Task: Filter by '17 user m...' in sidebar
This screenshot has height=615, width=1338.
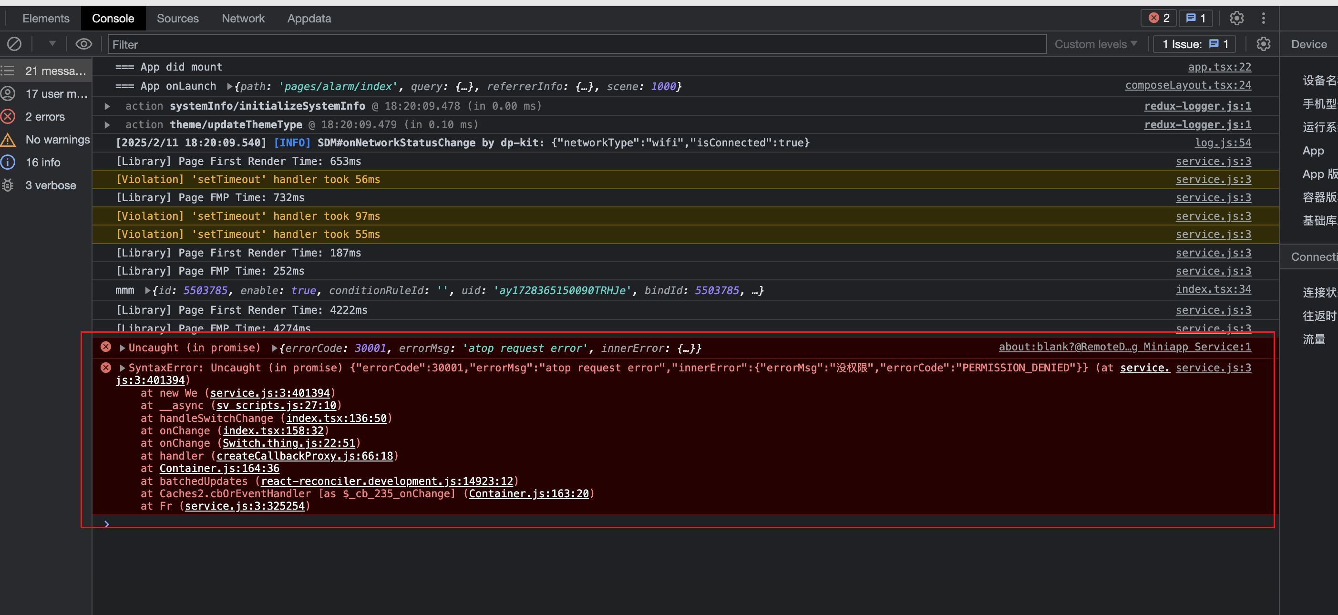Action: pos(46,93)
